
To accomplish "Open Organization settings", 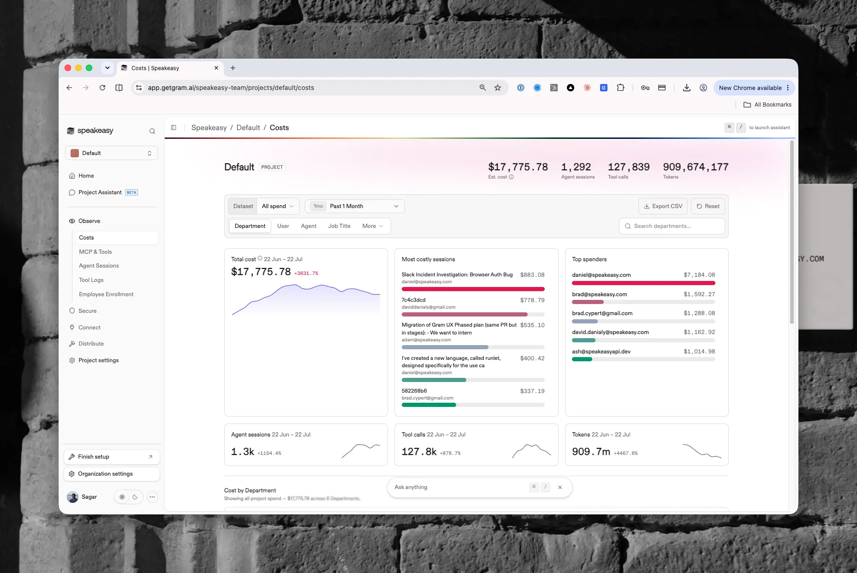I will 112,474.
